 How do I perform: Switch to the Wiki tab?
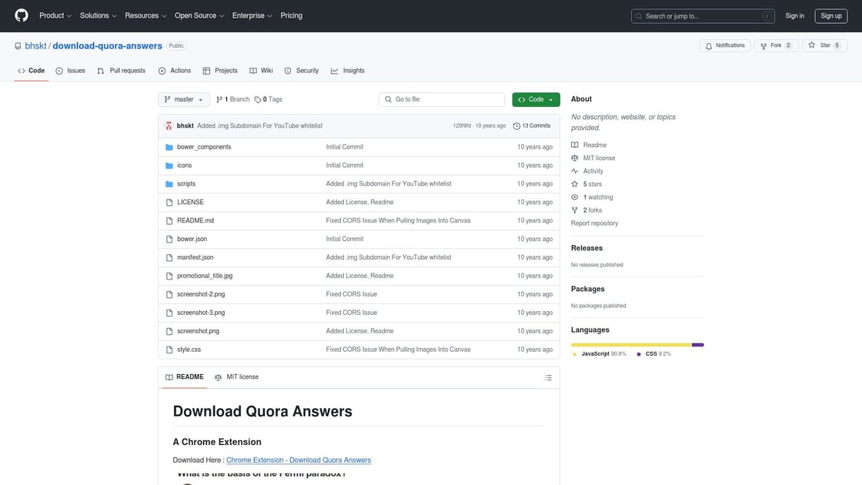[261, 70]
